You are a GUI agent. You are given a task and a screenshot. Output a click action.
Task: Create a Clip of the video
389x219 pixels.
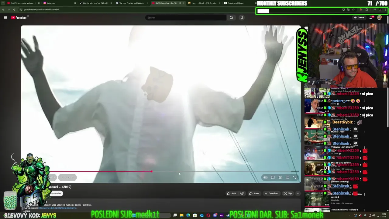tap(287, 193)
